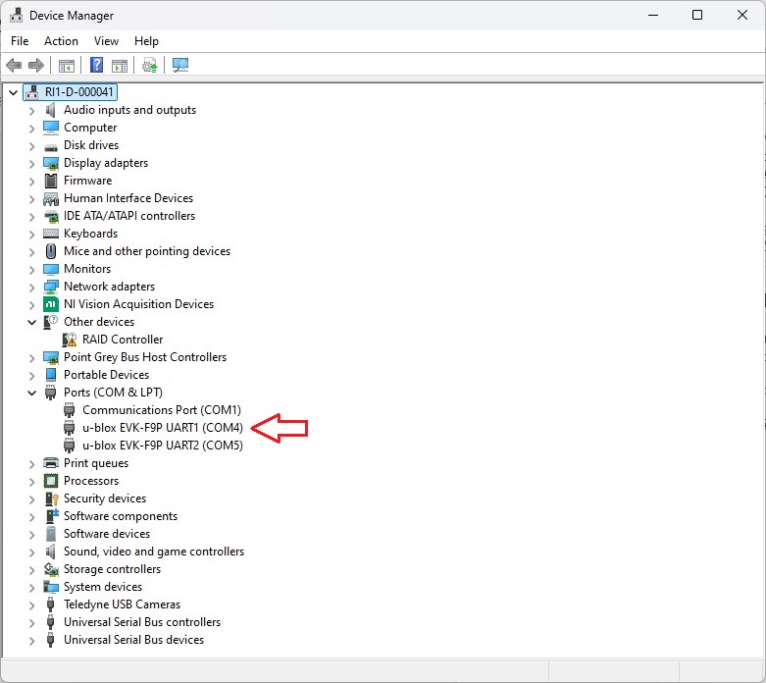Select the Monitors label
This screenshot has height=683, width=766.
87,269
